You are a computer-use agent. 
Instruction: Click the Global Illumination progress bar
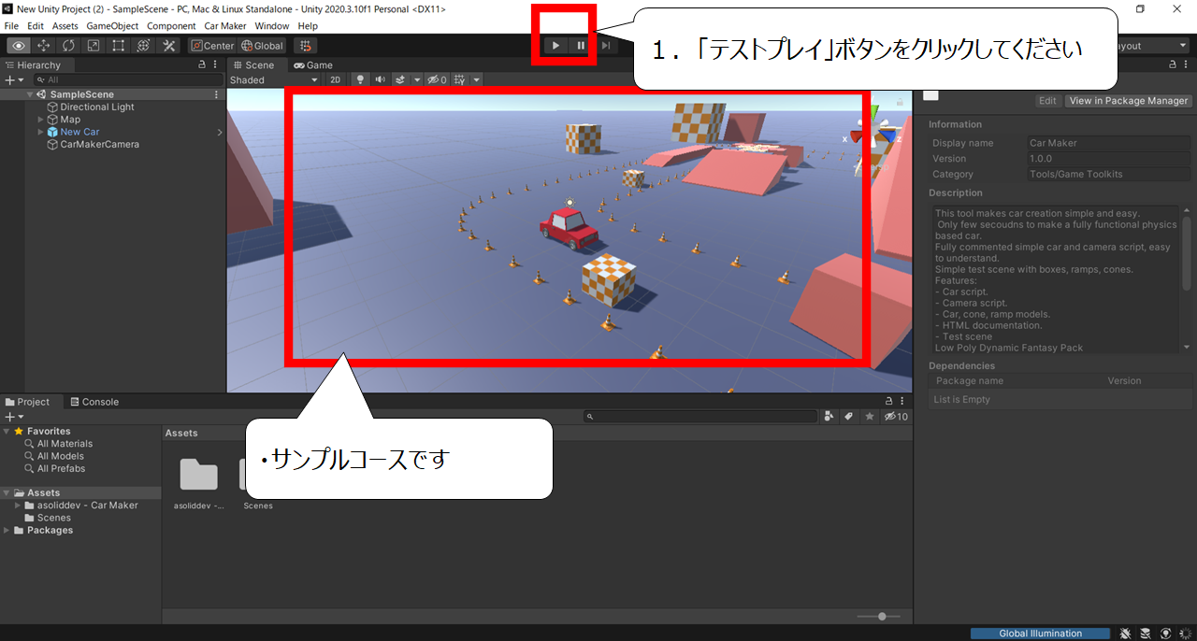click(x=1040, y=634)
